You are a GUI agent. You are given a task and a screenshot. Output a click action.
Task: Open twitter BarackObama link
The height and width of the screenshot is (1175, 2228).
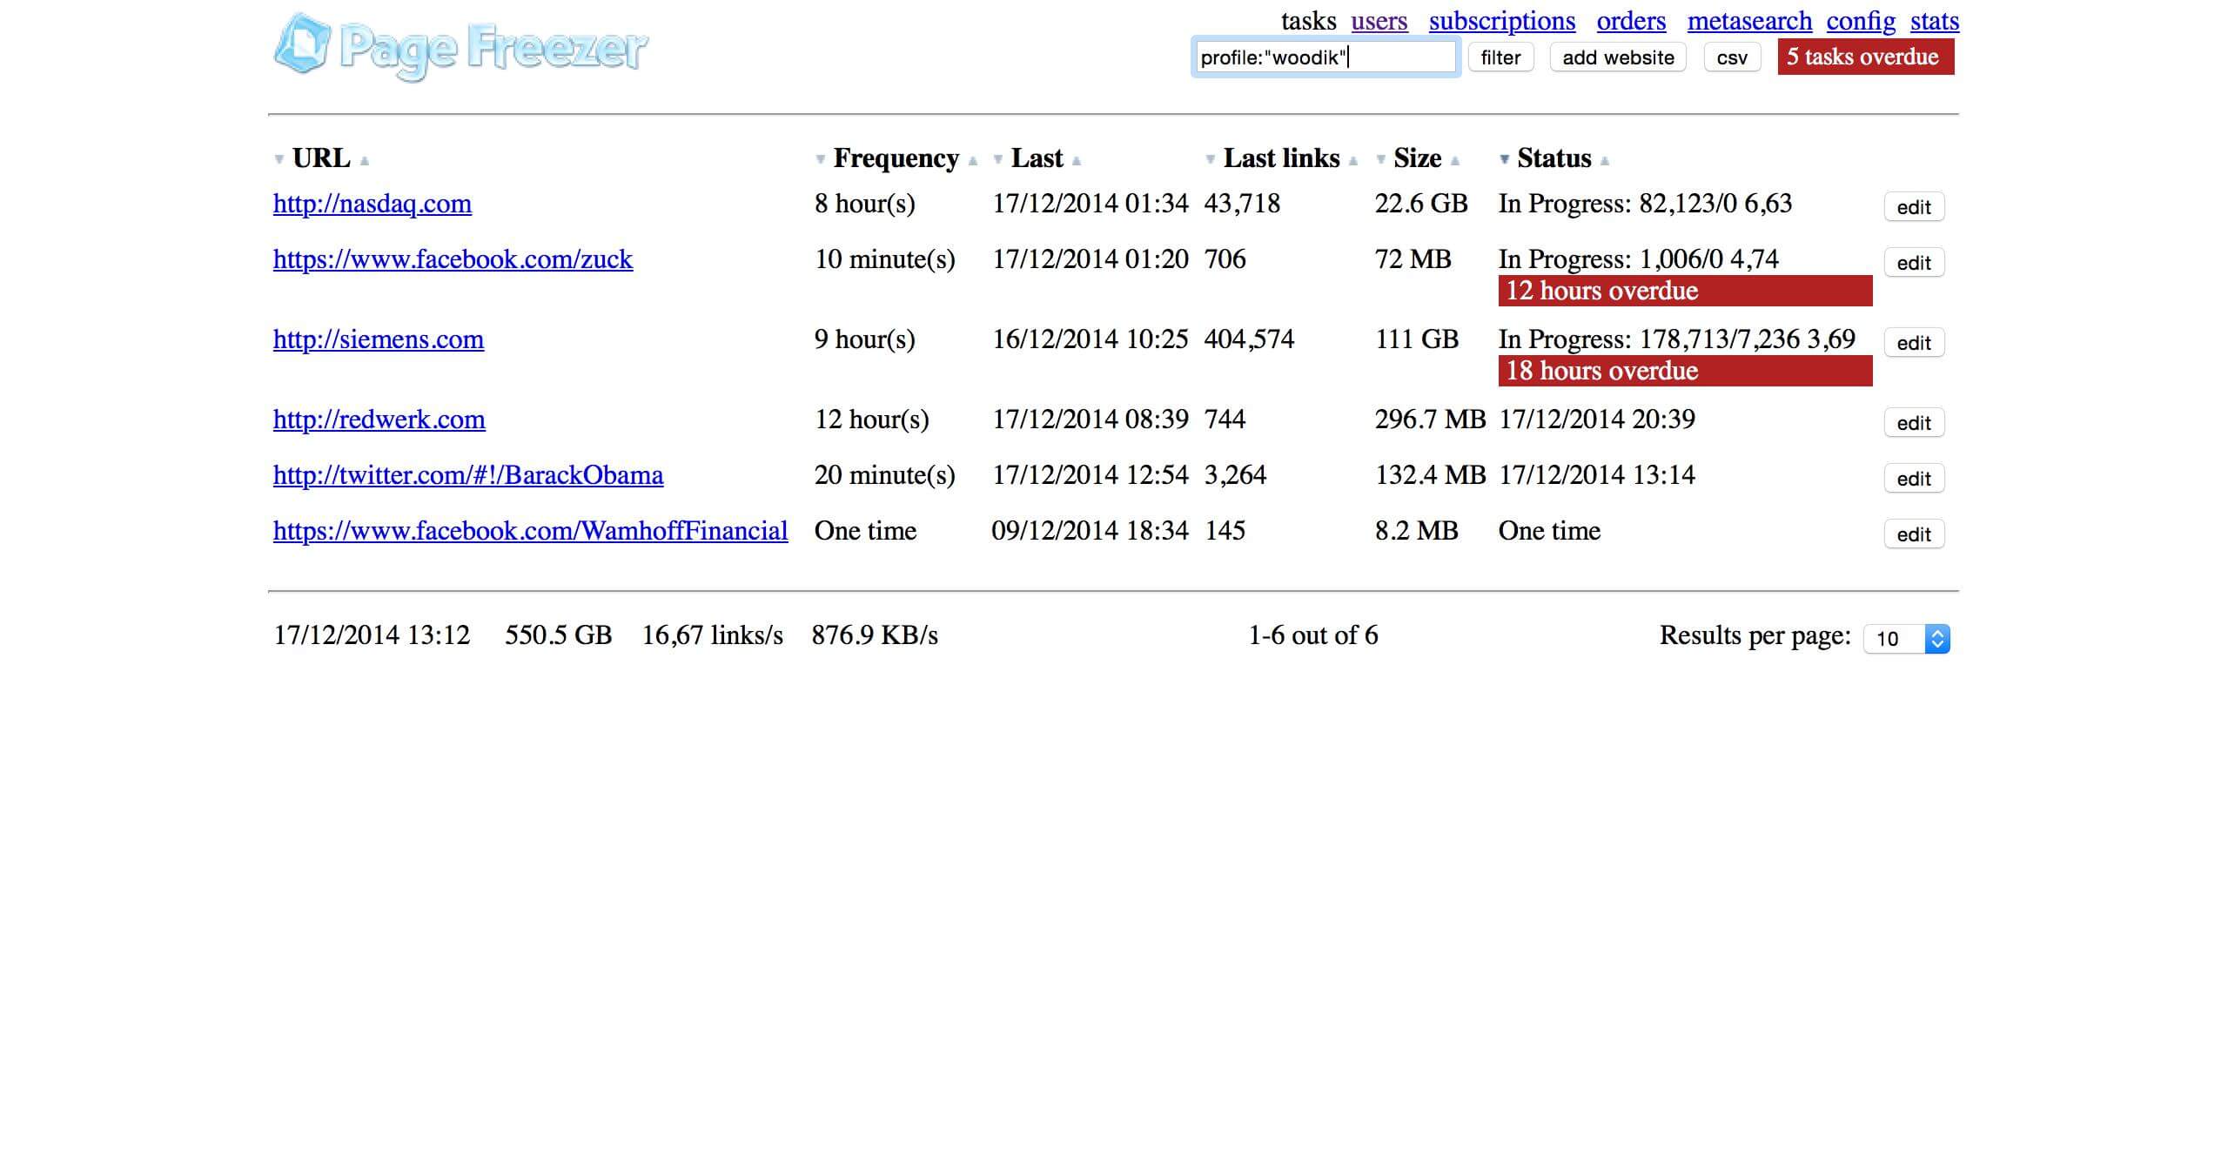point(468,475)
